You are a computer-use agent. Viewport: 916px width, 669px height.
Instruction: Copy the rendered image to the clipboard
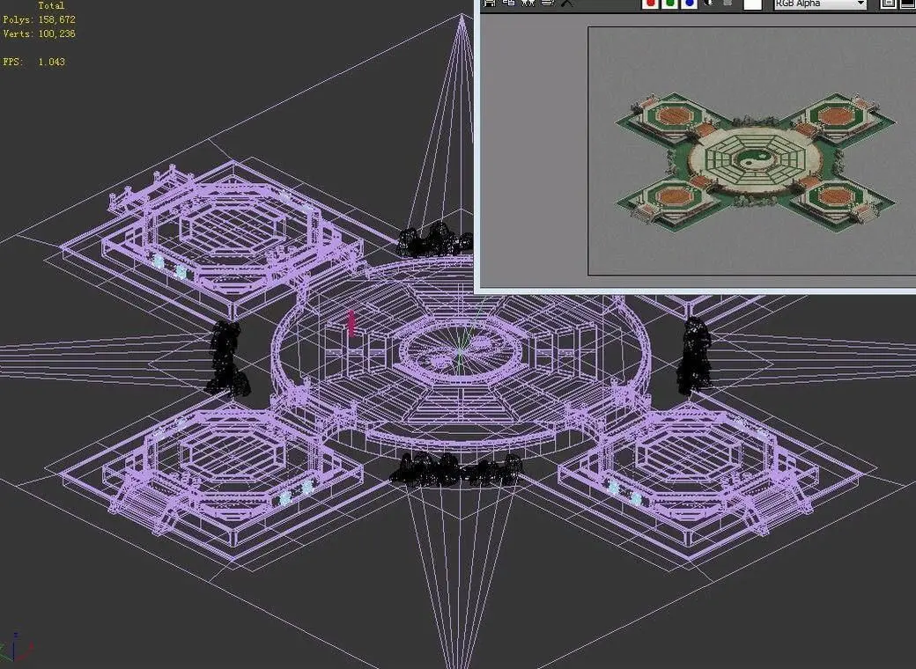pos(509,3)
